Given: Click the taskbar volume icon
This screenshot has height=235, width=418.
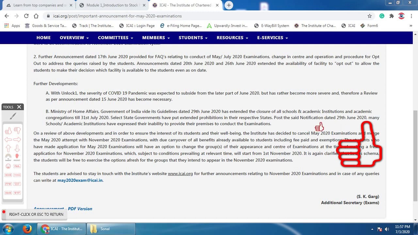Looking at the screenshot, I should coord(387,229).
